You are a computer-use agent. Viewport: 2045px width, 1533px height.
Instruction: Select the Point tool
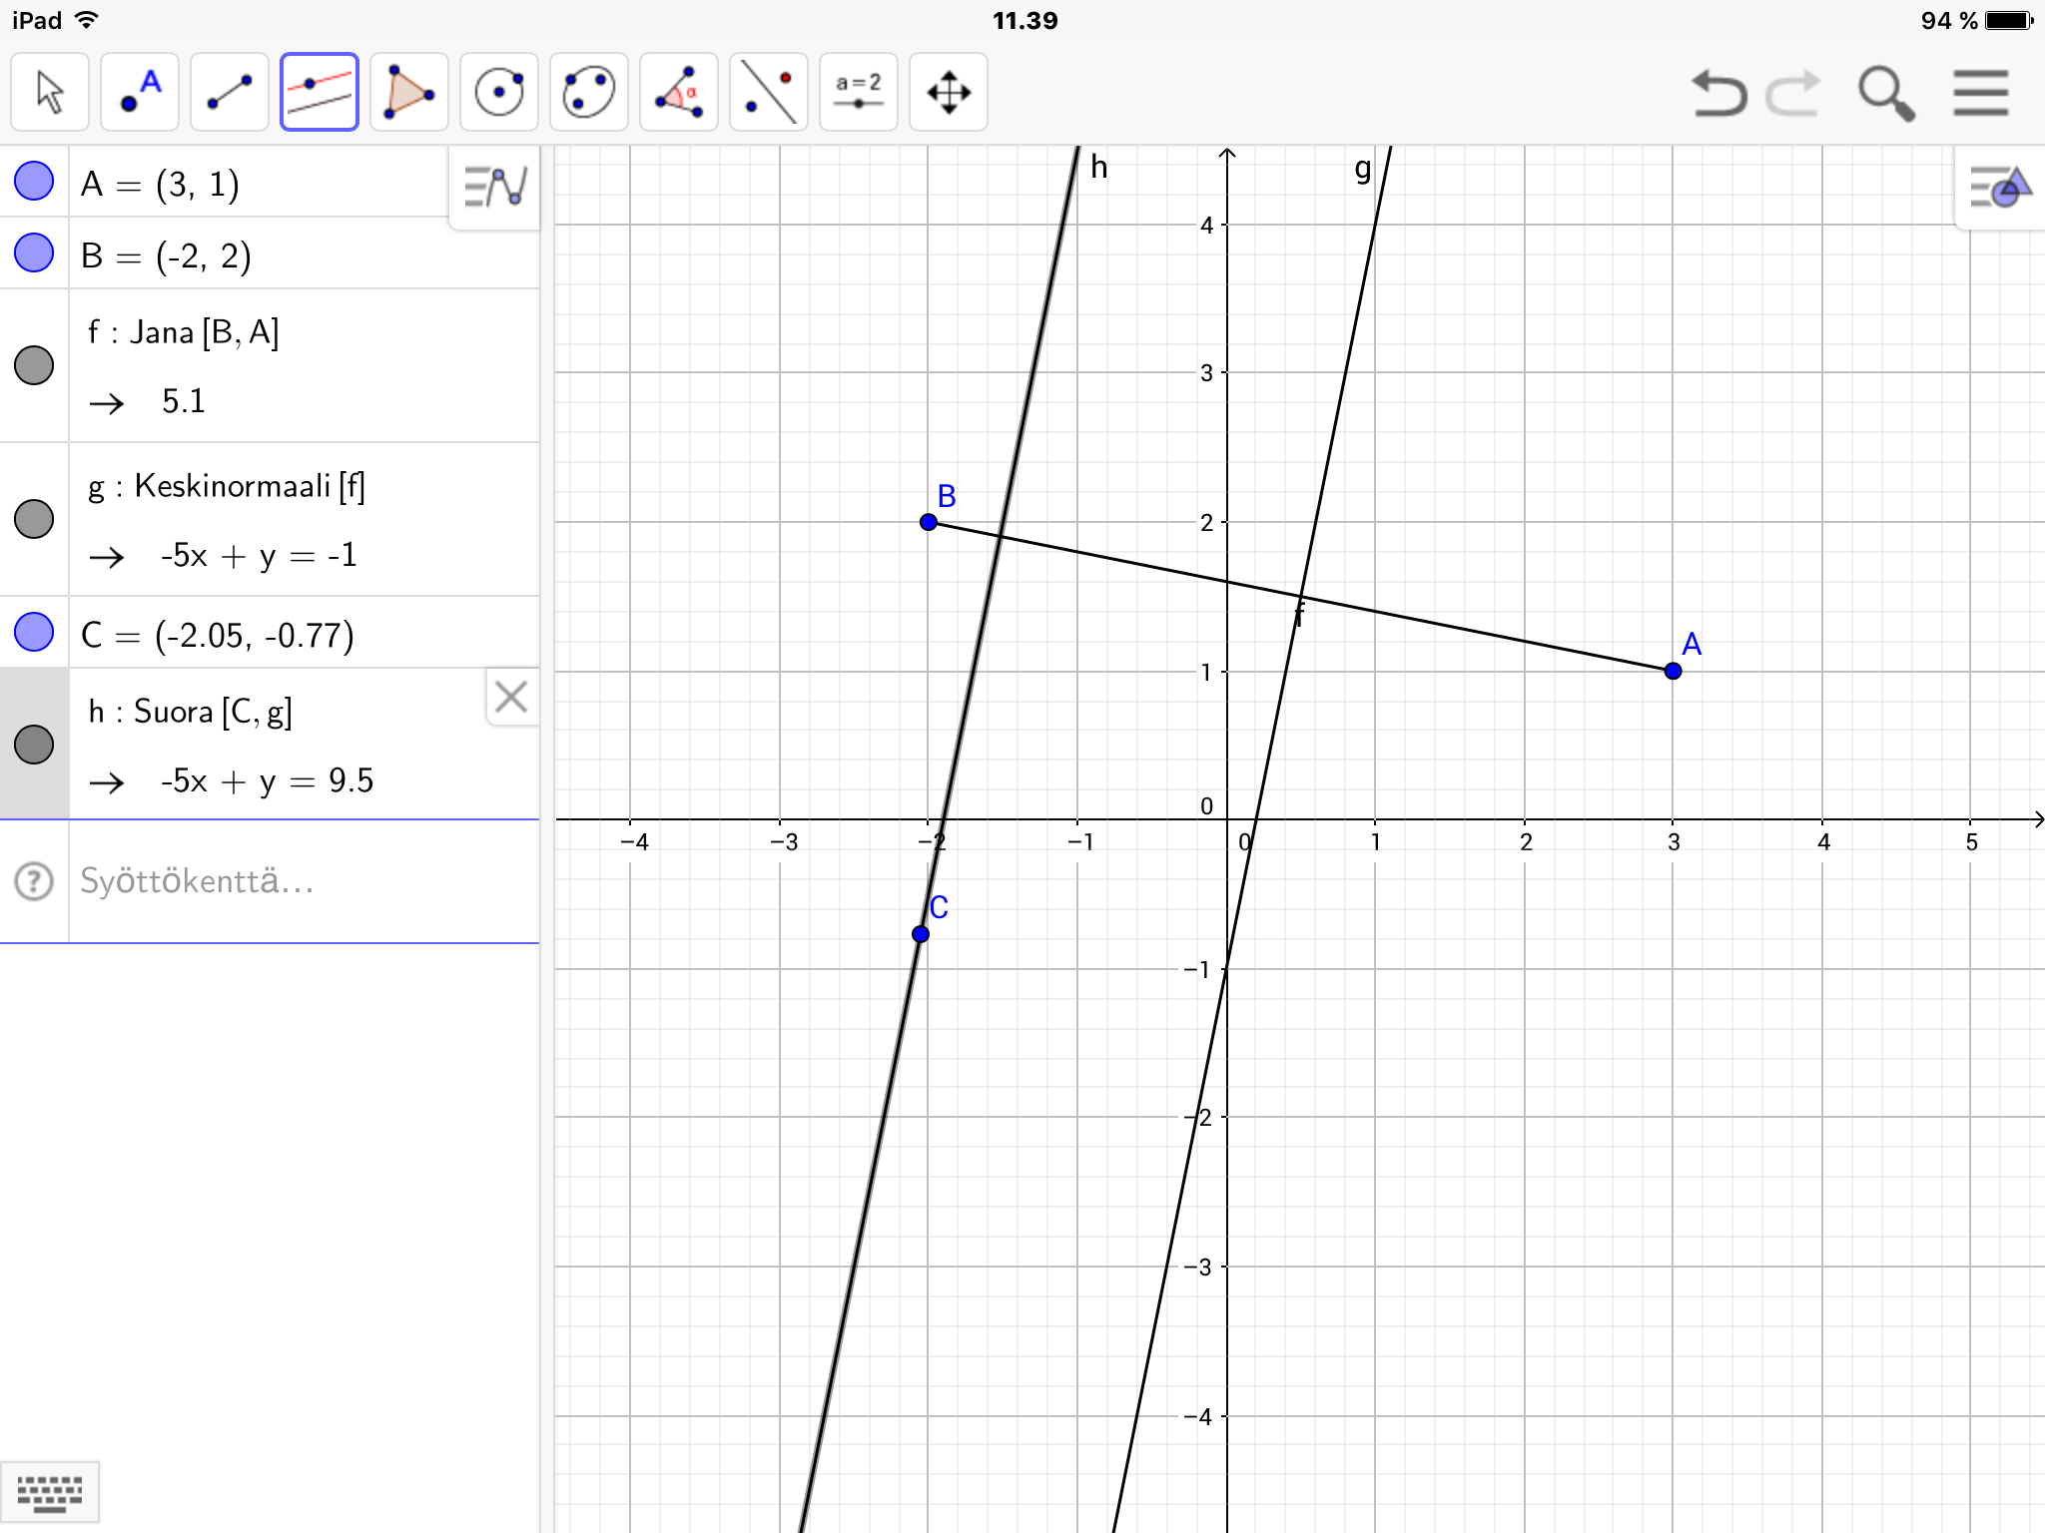140,93
